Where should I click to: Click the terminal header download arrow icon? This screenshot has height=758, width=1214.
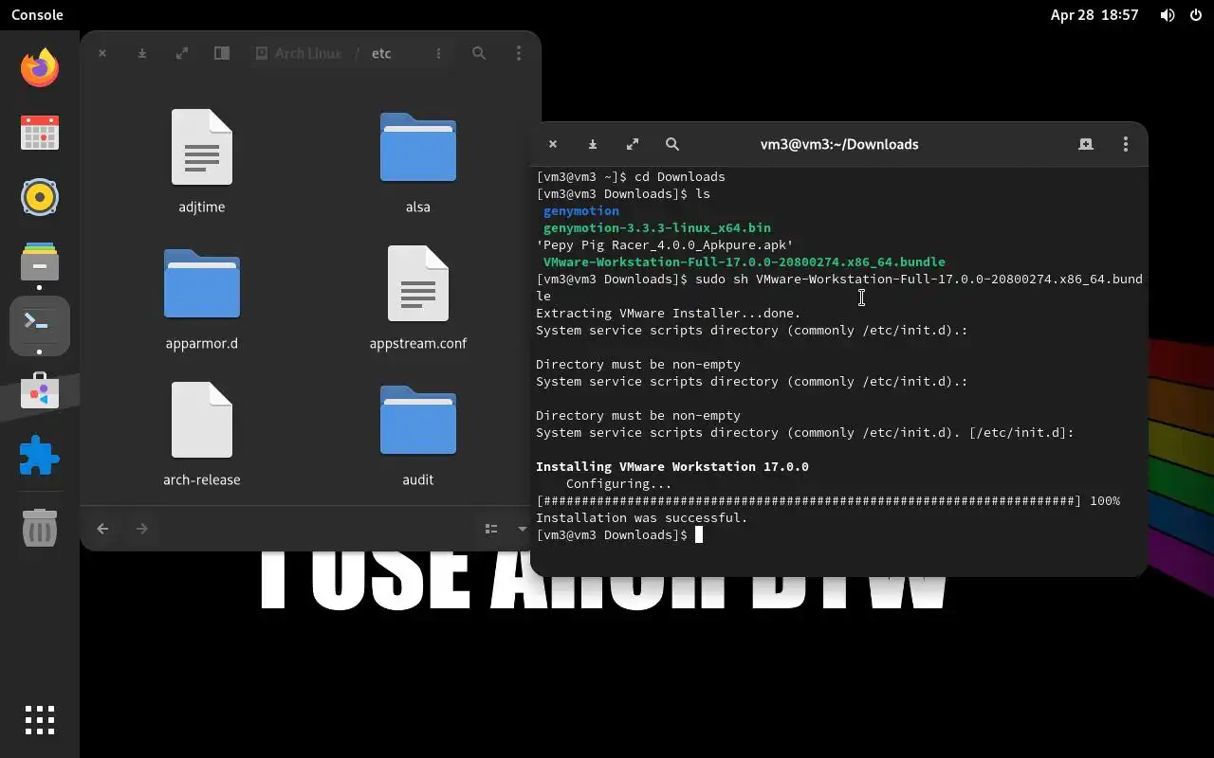(x=593, y=144)
